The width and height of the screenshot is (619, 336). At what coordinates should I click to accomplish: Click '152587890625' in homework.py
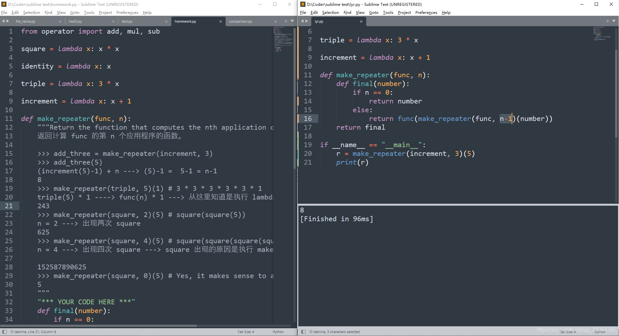pyautogui.click(x=62, y=267)
